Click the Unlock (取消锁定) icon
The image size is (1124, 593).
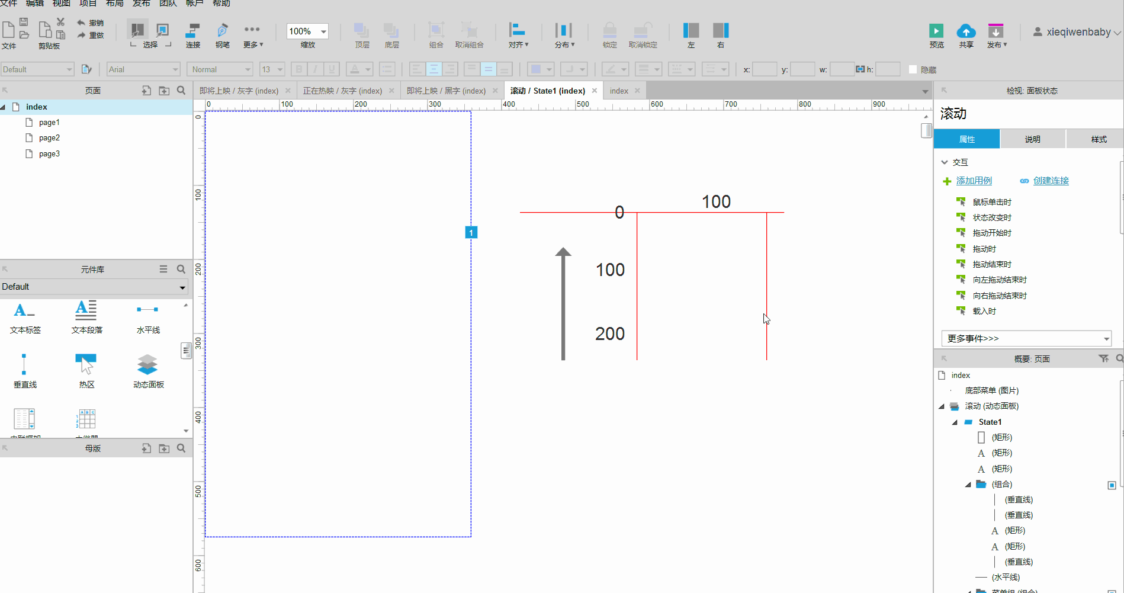pyautogui.click(x=643, y=30)
